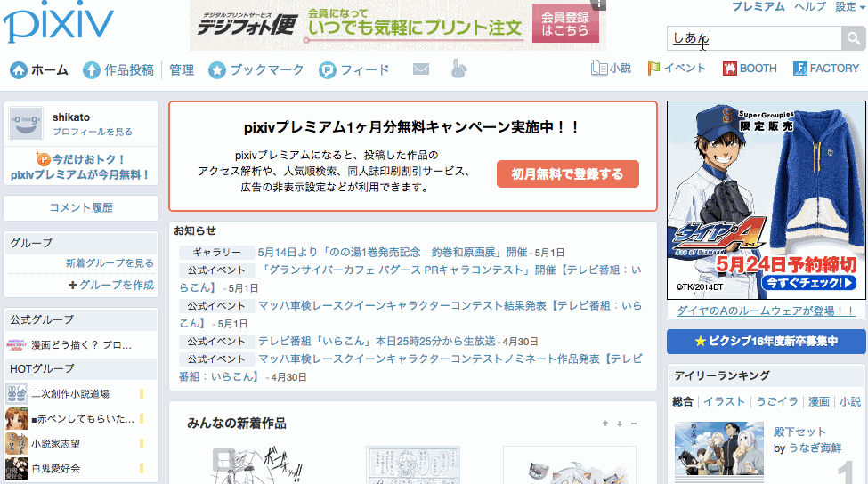Open のの湯1巻発売記念 news link
The height and width of the screenshot is (484, 868).
click(393, 253)
